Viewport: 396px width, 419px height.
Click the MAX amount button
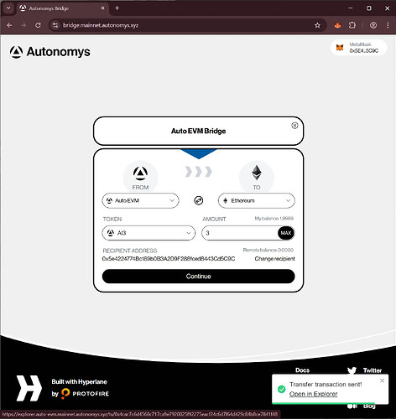[x=286, y=233]
